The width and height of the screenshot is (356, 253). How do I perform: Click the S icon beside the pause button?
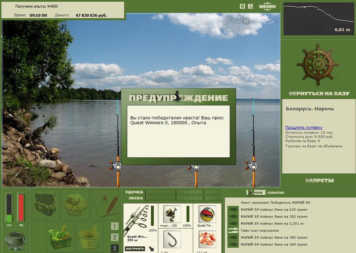pyautogui.click(x=250, y=6)
